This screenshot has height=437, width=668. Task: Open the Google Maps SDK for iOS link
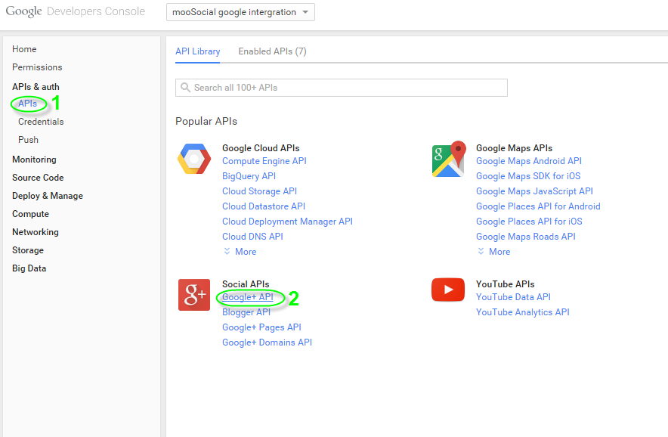pos(528,176)
